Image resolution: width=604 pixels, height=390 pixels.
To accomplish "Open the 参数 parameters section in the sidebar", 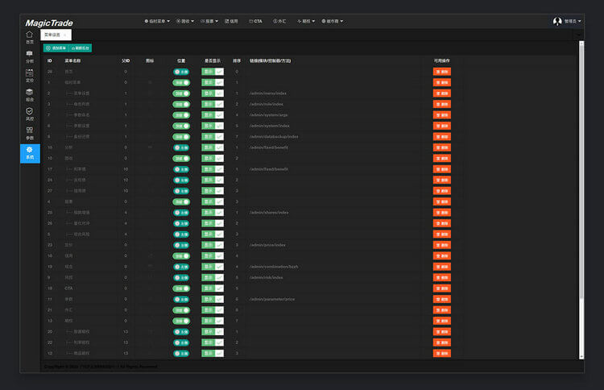I will coord(29,133).
